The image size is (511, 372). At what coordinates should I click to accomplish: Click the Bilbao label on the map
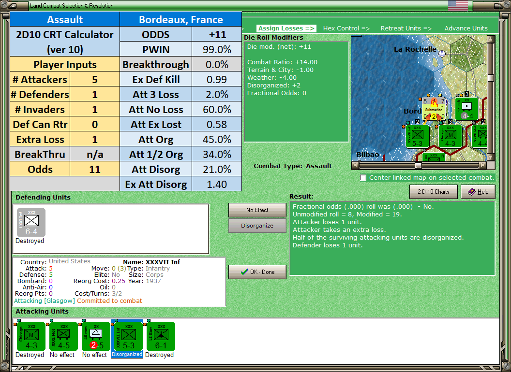pos(367,155)
